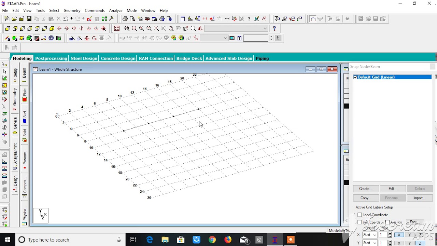The height and width of the screenshot is (246, 437).
Task: Enable the Rel. Coords checkbox
Action: coord(360,222)
